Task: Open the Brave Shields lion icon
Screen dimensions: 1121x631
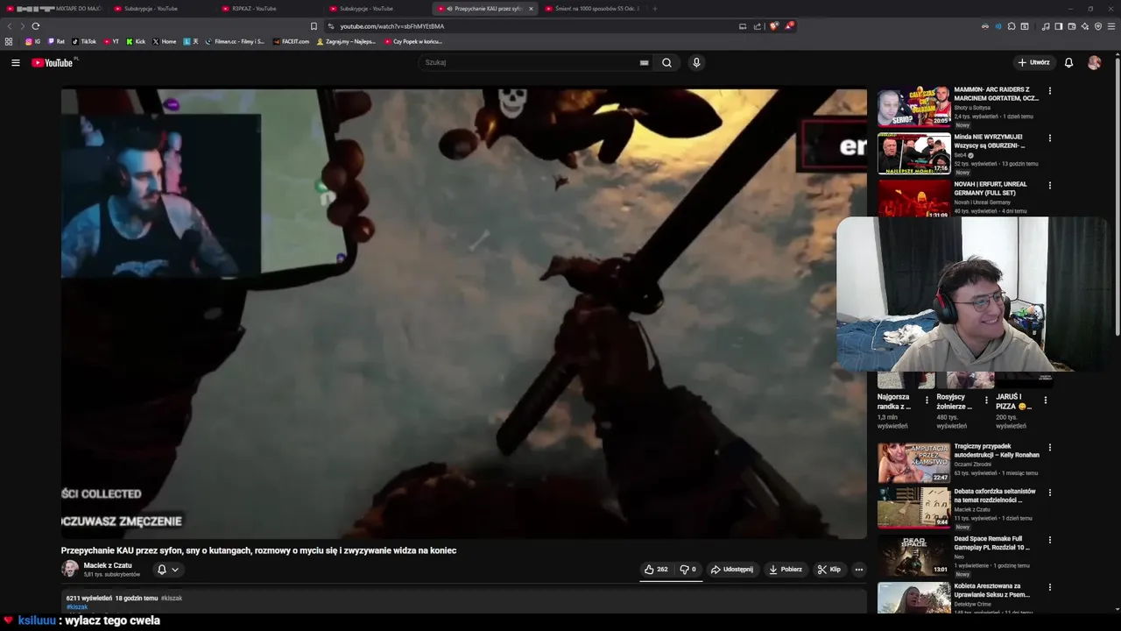Action: (x=773, y=26)
